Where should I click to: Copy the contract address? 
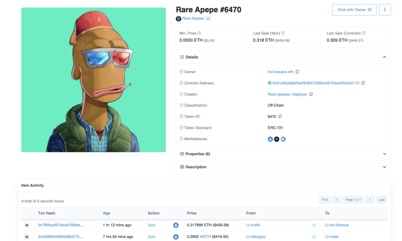click(x=363, y=83)
